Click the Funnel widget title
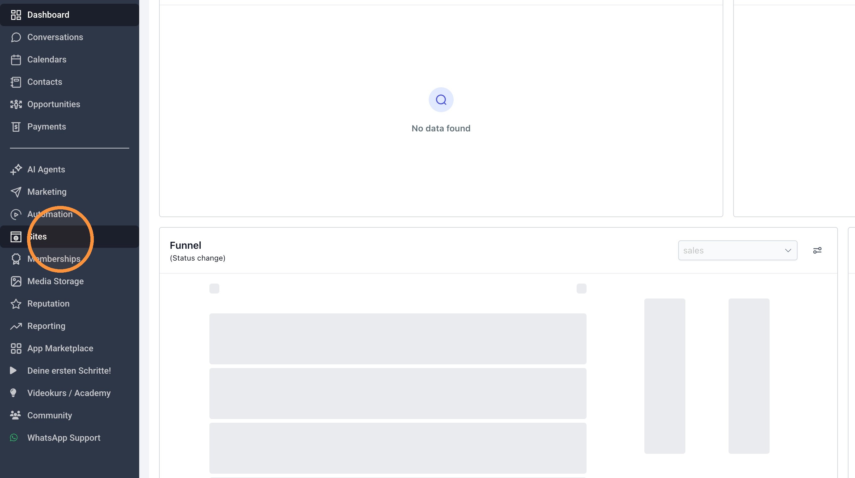This screenshot has width=855, height=478. pos(185,245)
